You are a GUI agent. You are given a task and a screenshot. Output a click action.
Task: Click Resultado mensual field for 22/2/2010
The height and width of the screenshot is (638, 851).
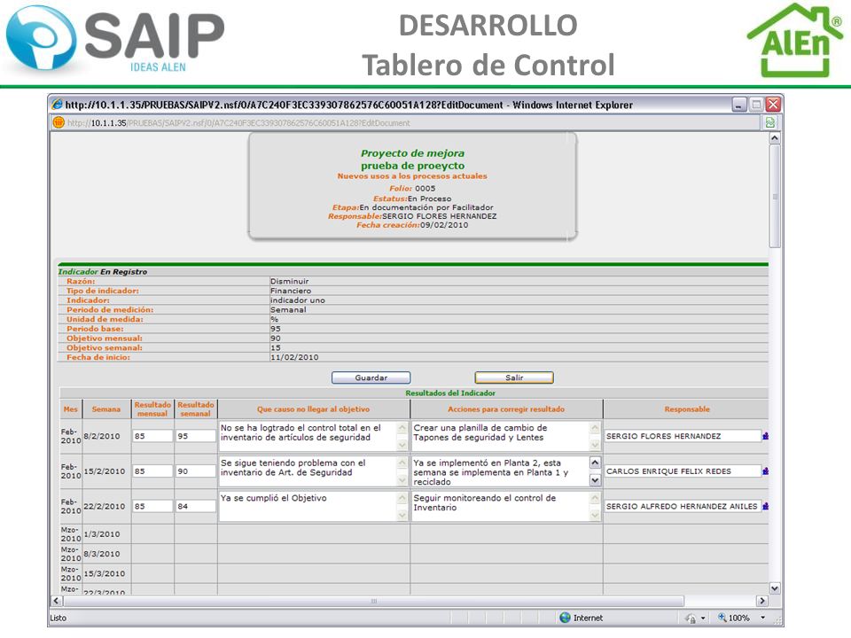pos(152,506)
